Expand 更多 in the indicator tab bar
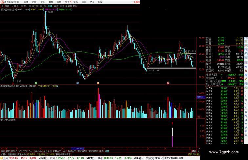This screenshot has width=248, height=160. [x=101, y=151]
